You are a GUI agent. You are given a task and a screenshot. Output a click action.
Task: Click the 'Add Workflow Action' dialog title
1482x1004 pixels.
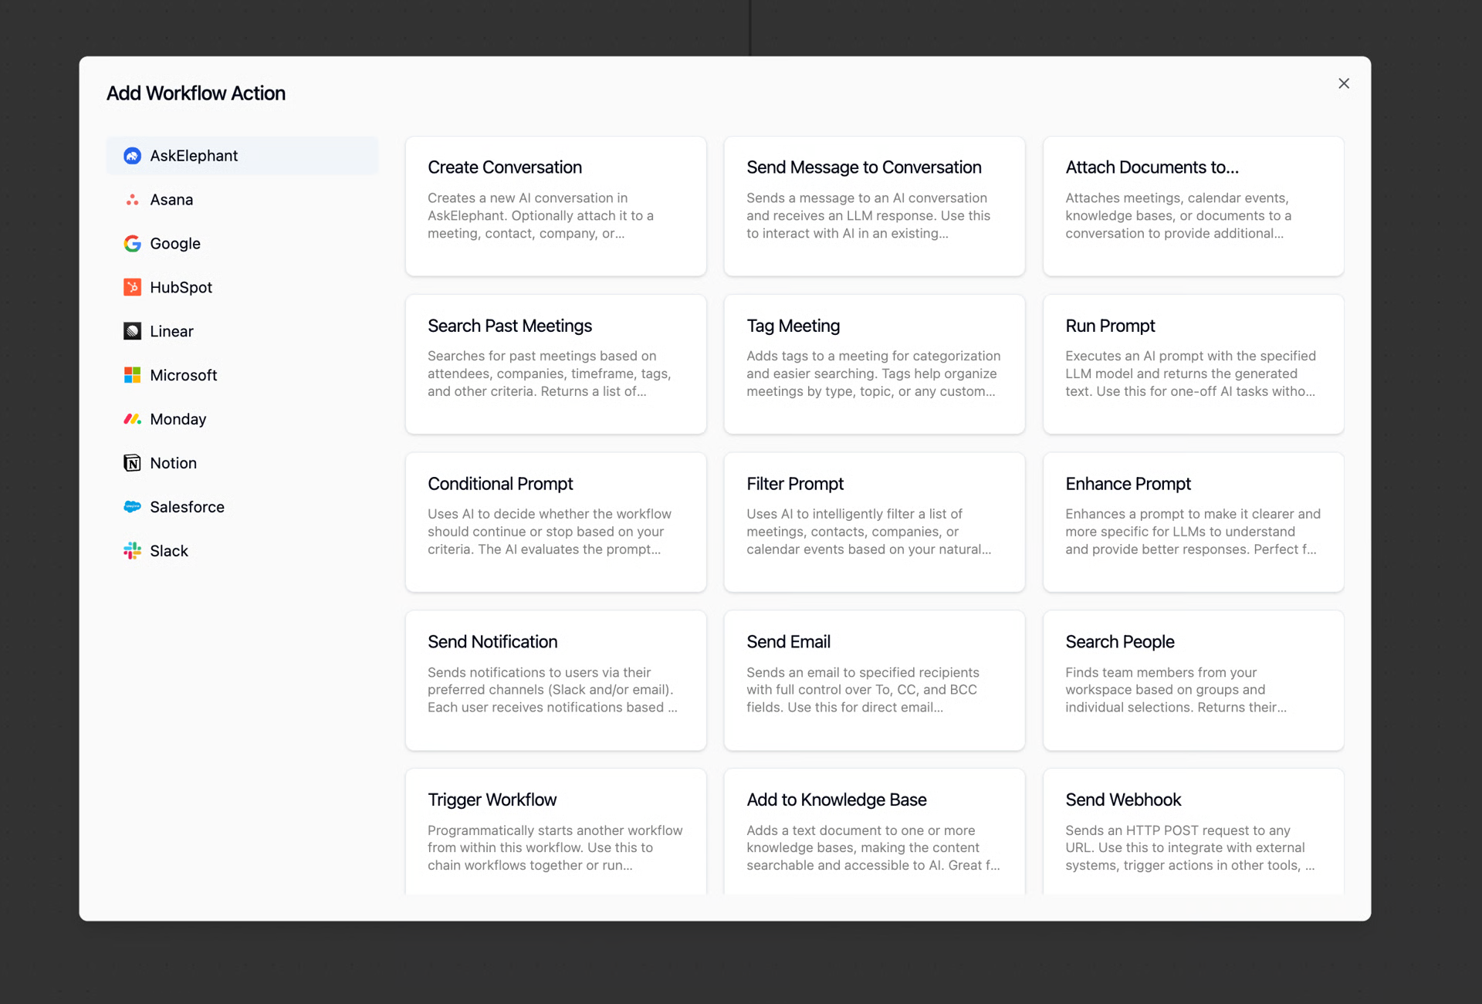click(196, 93)
